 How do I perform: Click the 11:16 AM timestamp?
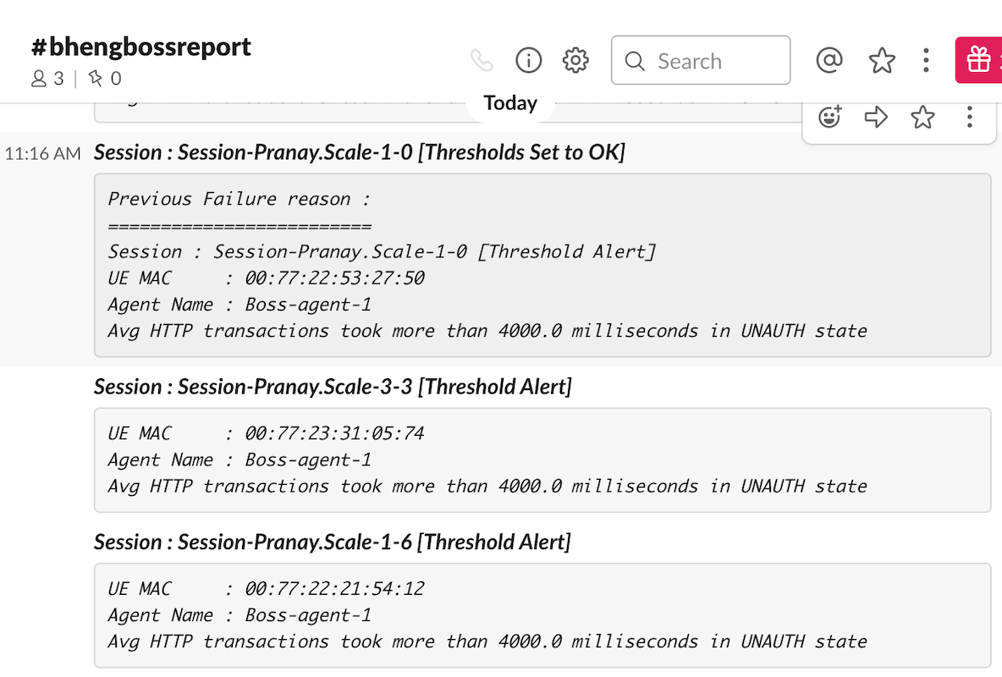click(43, 153)
